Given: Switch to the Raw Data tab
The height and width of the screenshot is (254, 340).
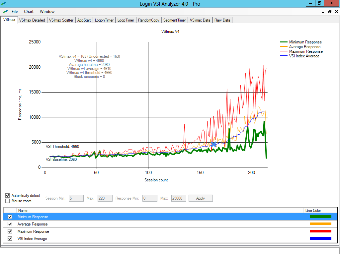Looking at the screenshot, I should tap(222, 20).
